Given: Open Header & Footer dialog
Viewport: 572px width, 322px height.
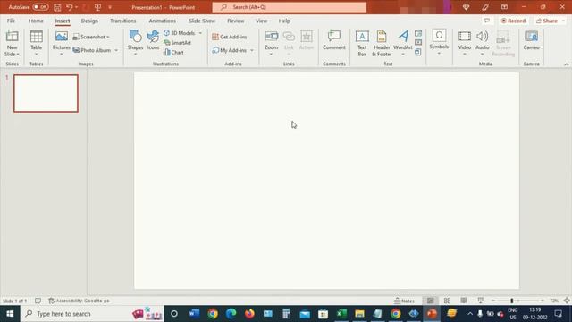Looking at the screenshot, I should coord(382,43).
